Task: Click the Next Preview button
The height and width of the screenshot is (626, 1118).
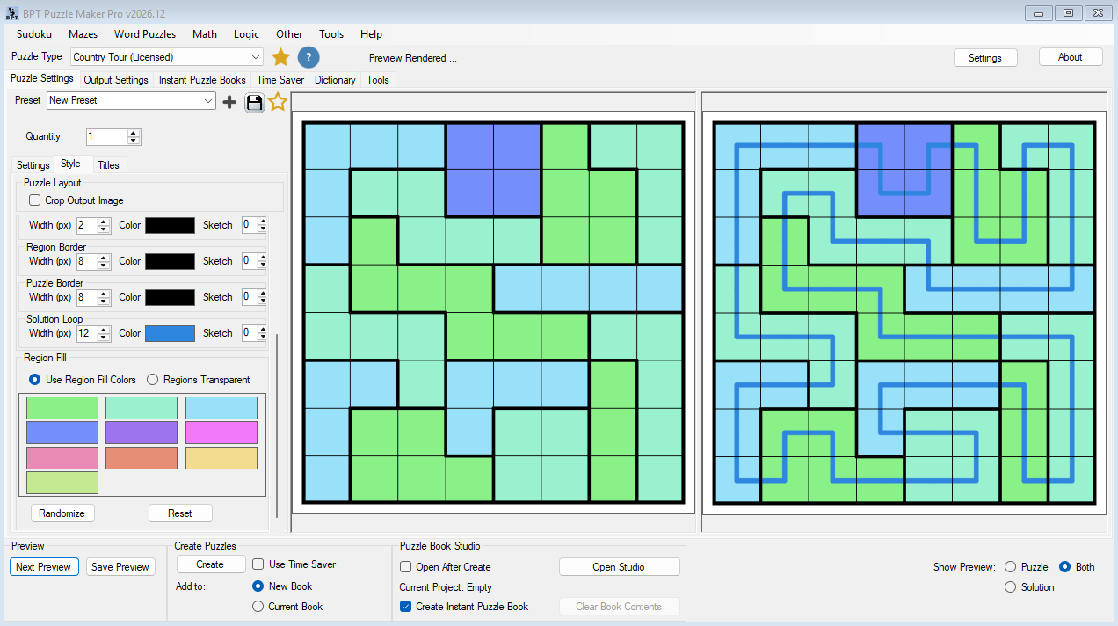Action: 44,567
